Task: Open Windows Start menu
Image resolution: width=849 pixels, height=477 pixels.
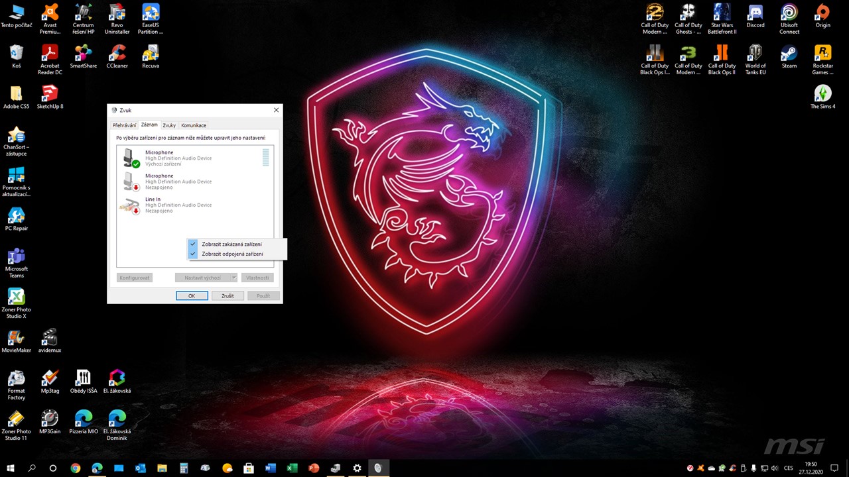Action: tap(11, 468)
